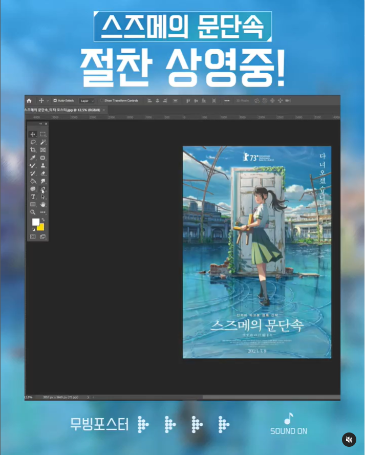The width and height of the screenshot is (365, 455).
Task: Open more align options in options bar
Action: (x=227, y=101)
